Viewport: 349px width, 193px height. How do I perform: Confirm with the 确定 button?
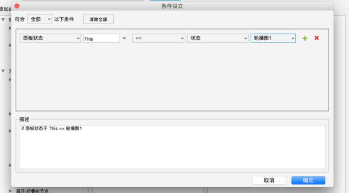click(x=308, y=180)
